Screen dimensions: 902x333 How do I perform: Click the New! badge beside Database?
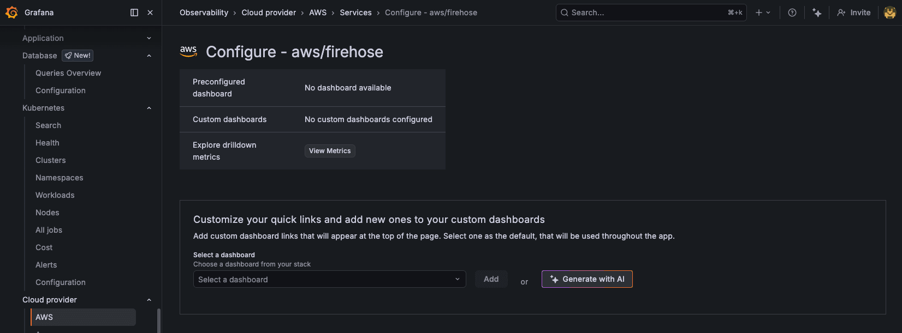(x=78, y=56)
